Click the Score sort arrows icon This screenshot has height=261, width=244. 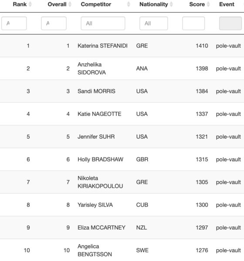pos(208,4)
